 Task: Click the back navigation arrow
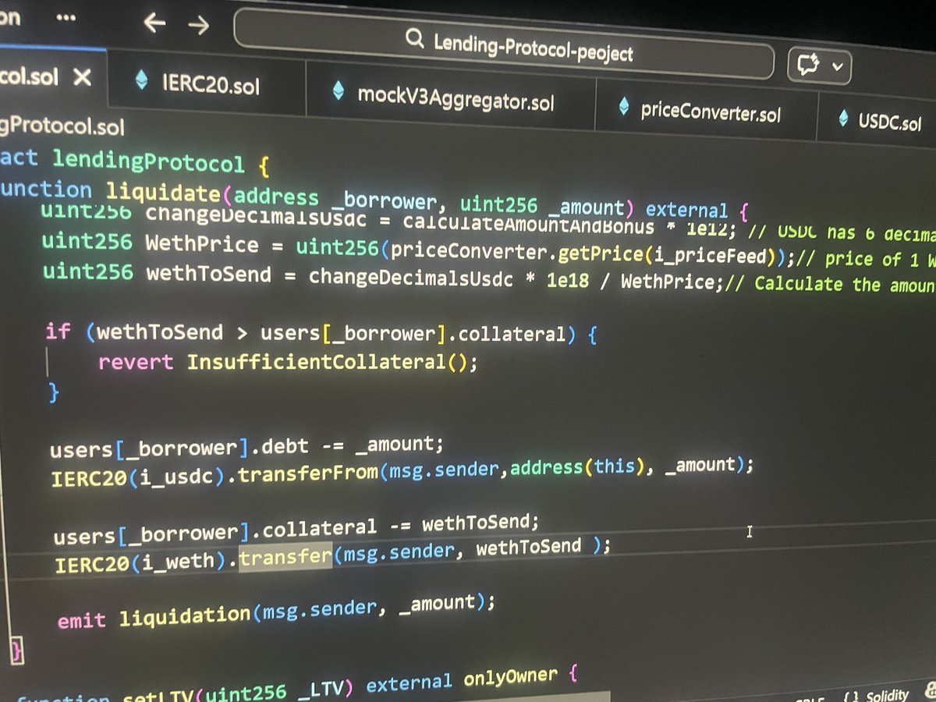(x=154, y=24)
